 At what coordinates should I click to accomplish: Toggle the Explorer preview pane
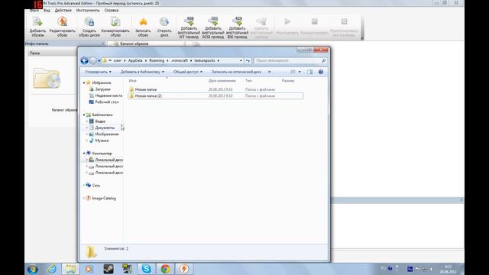309,72
